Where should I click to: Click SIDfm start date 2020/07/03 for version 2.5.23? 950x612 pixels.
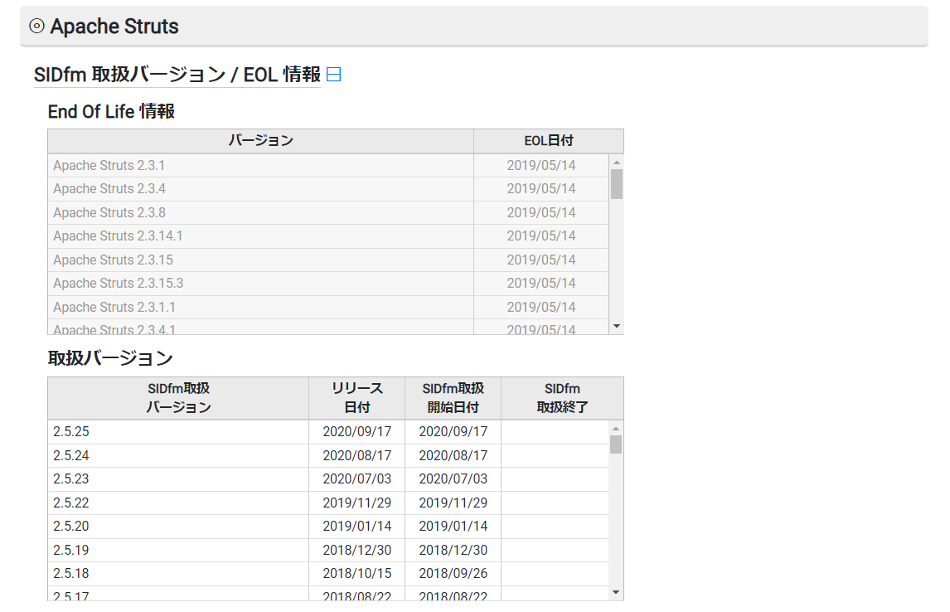pos(453,479)
